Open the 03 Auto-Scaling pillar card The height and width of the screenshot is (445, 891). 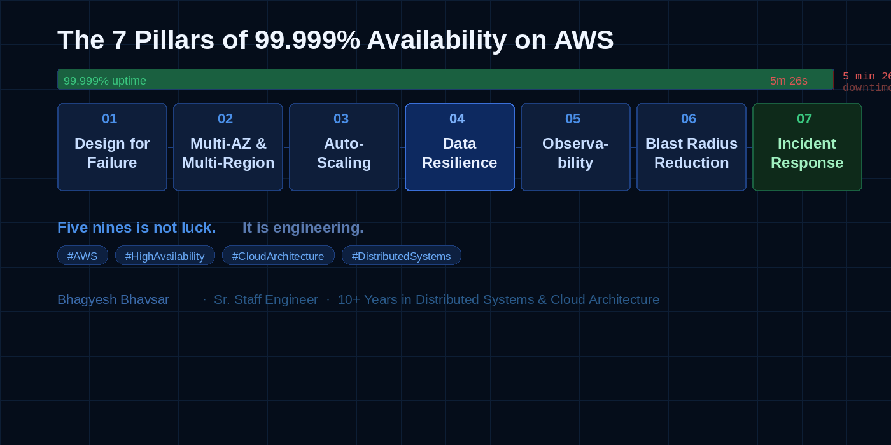(x=344, y=147)
